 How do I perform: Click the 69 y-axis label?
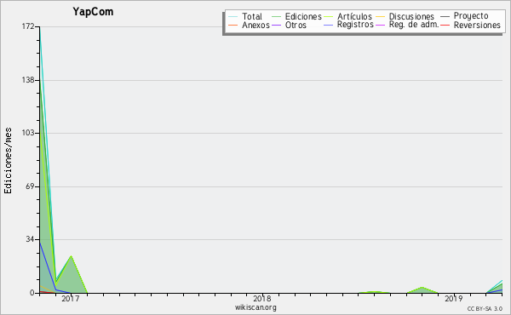pyautogui.click(x=30, y=186)
